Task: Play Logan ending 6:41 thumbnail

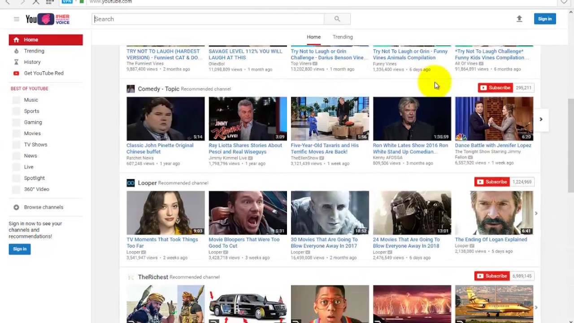Action: pyautogui.click(x=494, y=213)
